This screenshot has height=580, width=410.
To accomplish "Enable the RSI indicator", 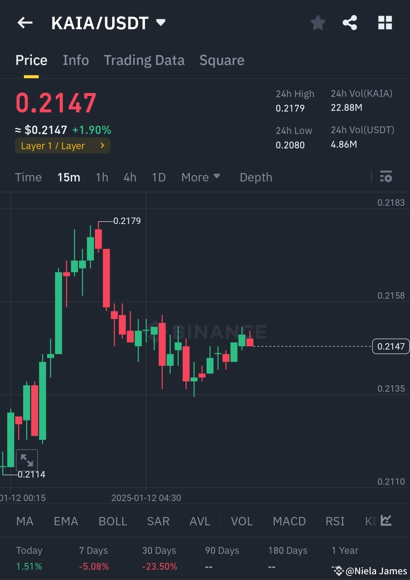I will [x=335, y=522].
